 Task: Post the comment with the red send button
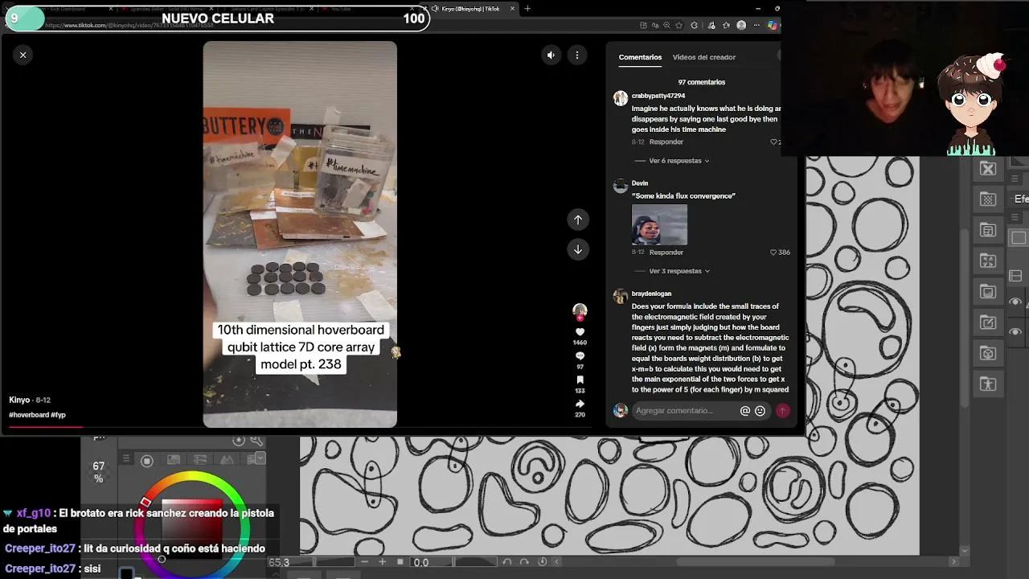(x=782, y=411)
